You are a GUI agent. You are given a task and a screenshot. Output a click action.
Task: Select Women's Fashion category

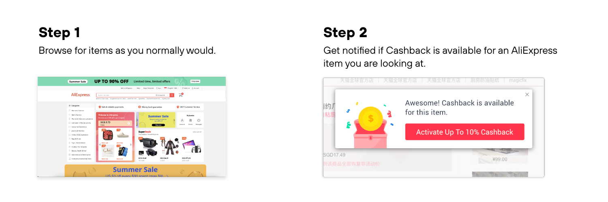click(78, 111)
